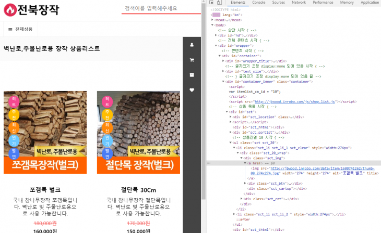Select the div class="sct_cartop" DOM row
Screen dimensions: 381x233
(x=277, y=188)
